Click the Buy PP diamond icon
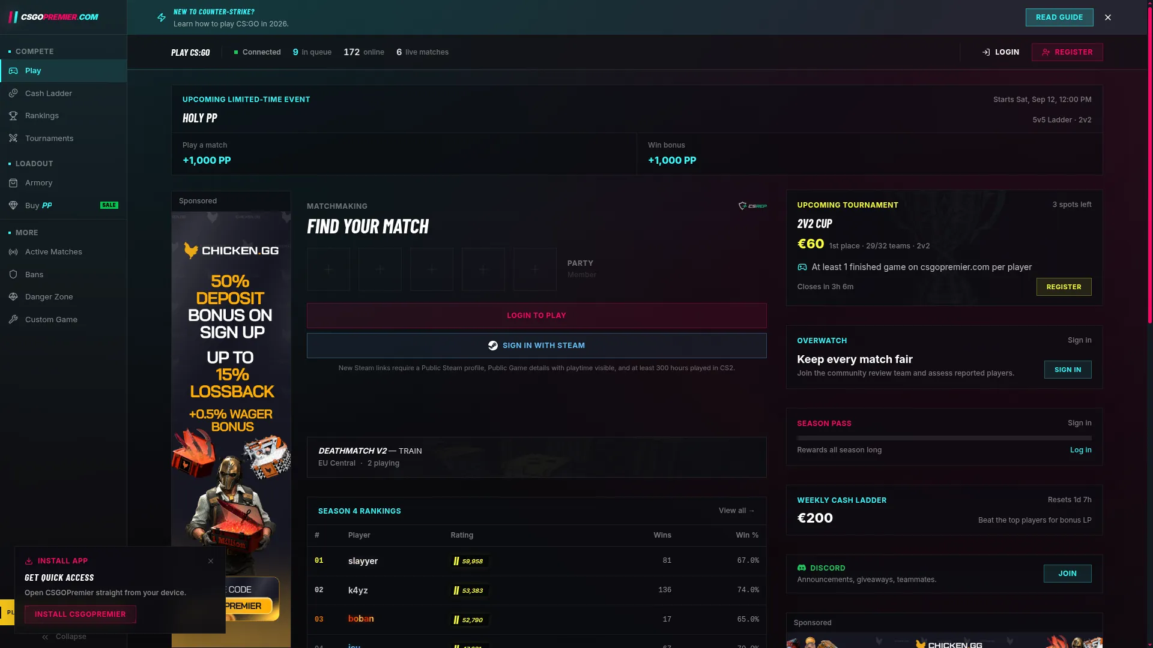Screen dimensions: 1153x648 tap(13, 205)
